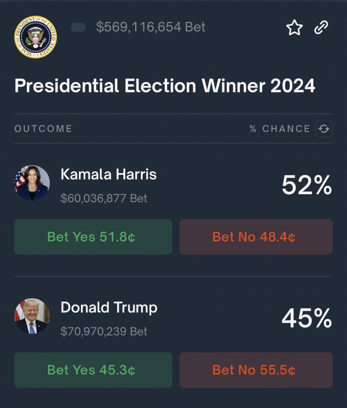
Task: Click Donald Trump's profile photo
Action: click(x=32, y=316)
